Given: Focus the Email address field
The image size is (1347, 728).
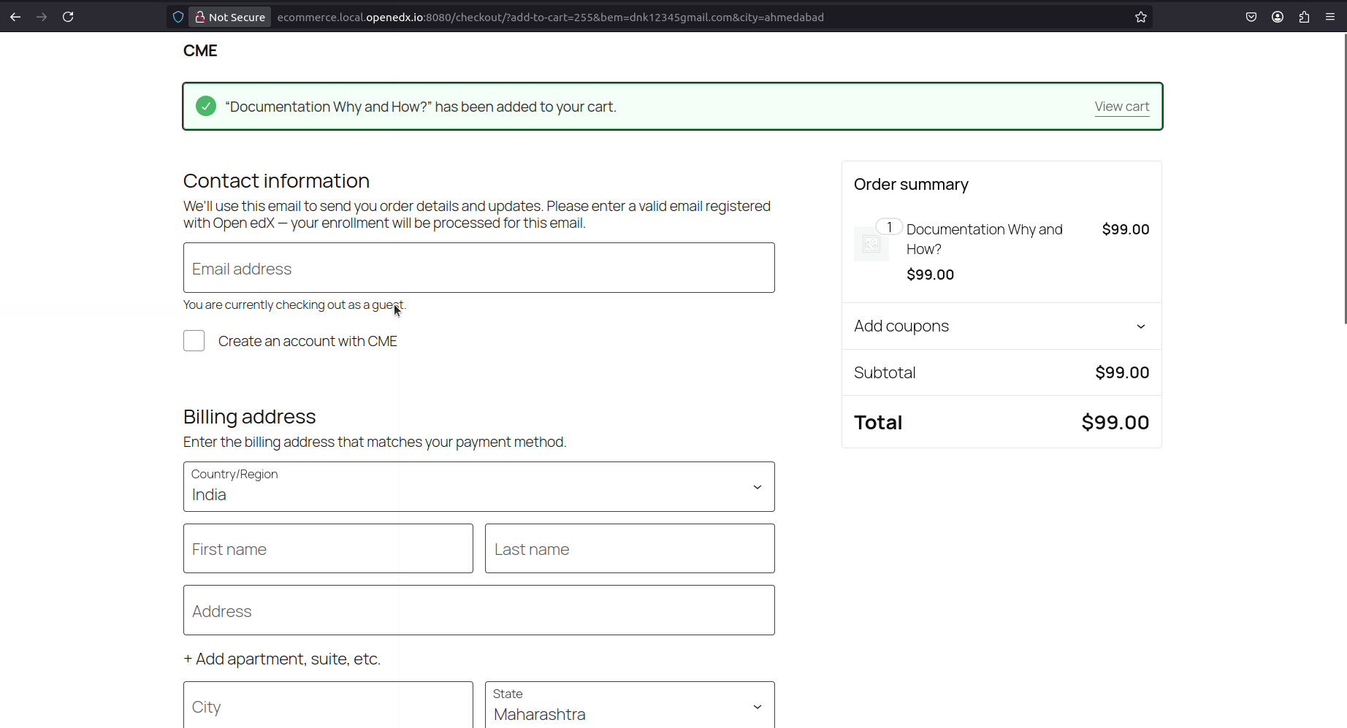Looking at the screenshot, I should pos(478,268).
